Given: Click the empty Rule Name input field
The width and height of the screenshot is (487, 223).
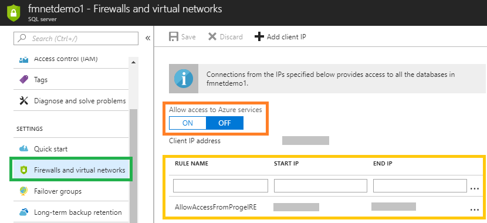Looking at the screenshot, I should [221, 185].
